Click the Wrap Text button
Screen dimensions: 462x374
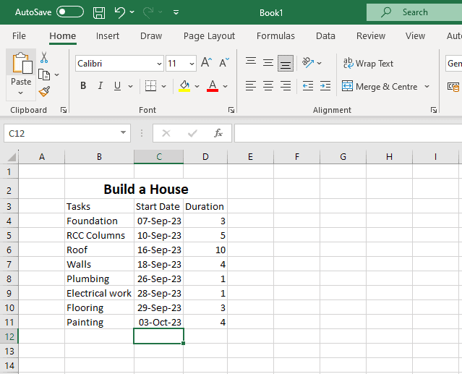(x=368, y=64)
